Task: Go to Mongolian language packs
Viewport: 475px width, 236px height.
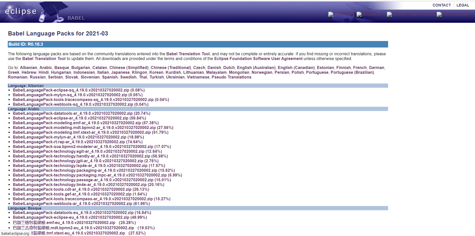Action: click(239, 72)
